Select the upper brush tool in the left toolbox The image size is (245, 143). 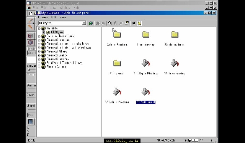[31, 21]
